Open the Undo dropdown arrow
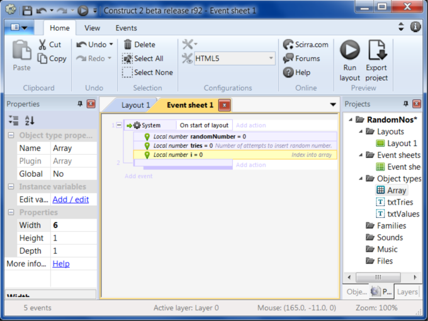This screenshot has width=428, height=321. (x=111, y=45)
